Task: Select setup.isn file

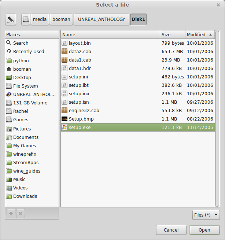Action: (138, 102)
